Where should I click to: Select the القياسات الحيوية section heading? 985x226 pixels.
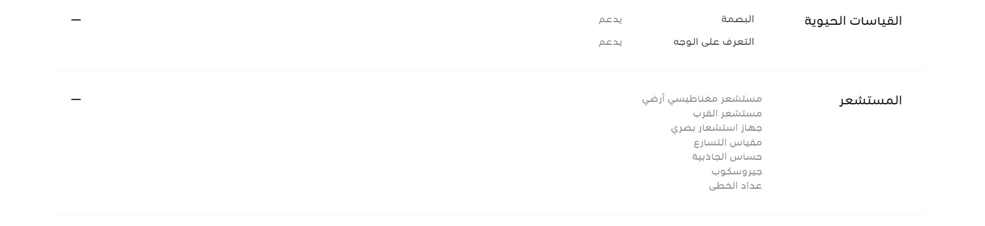pos(853,21)
